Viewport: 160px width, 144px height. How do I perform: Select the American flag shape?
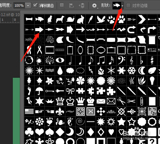(x=29, y=111)
